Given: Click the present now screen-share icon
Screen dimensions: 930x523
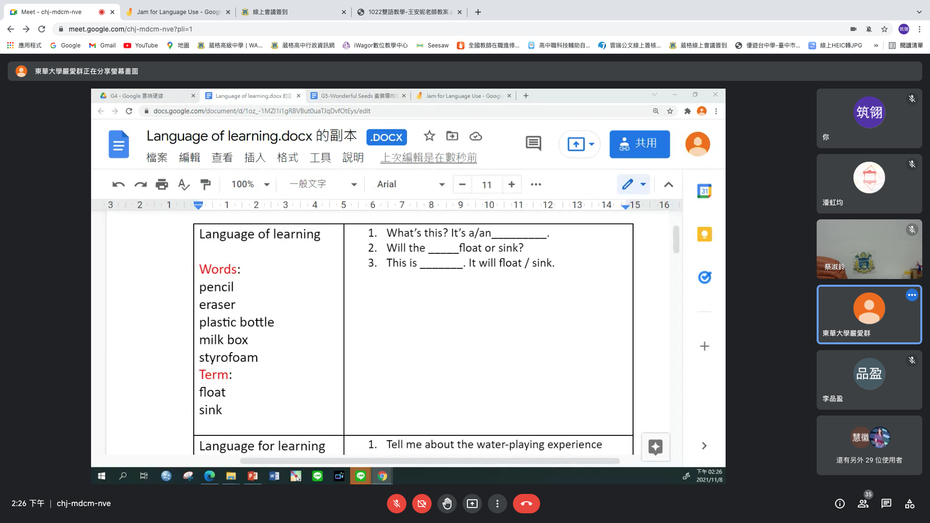Looking at the screenshot, I should pos(472,504).
